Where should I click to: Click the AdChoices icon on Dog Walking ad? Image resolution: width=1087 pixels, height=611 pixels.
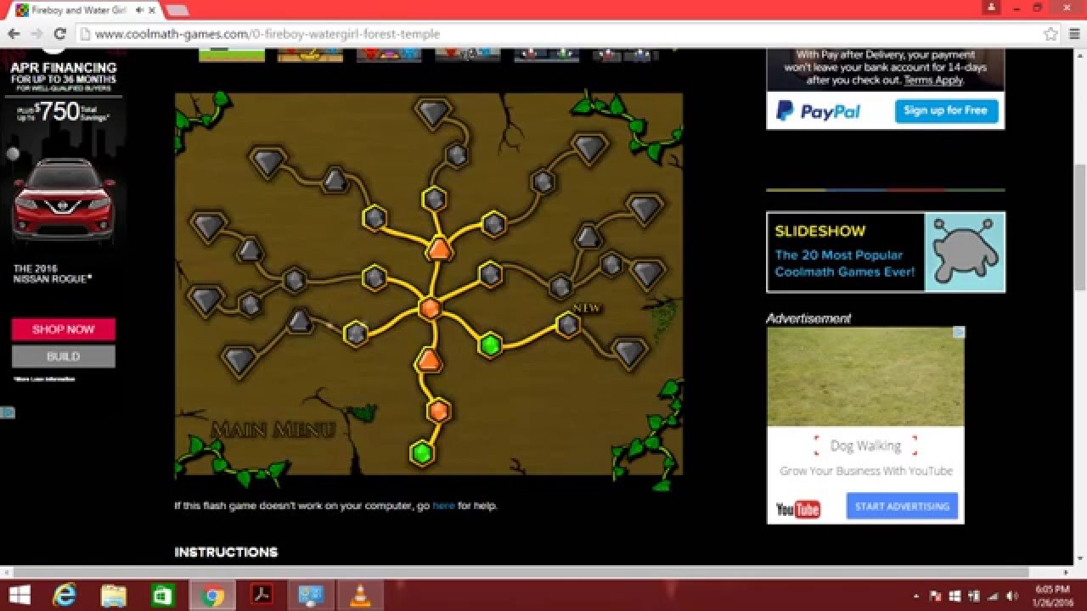point(959,333)
